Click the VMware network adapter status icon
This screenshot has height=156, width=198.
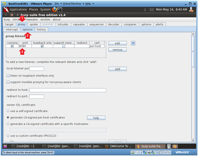145,153
